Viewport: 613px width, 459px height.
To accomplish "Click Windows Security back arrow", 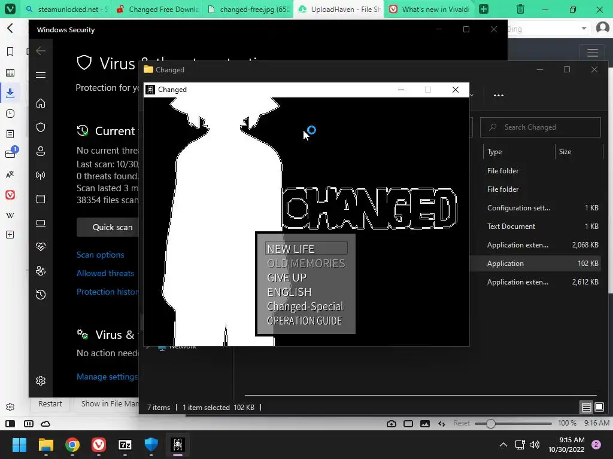I will [41, 50].
